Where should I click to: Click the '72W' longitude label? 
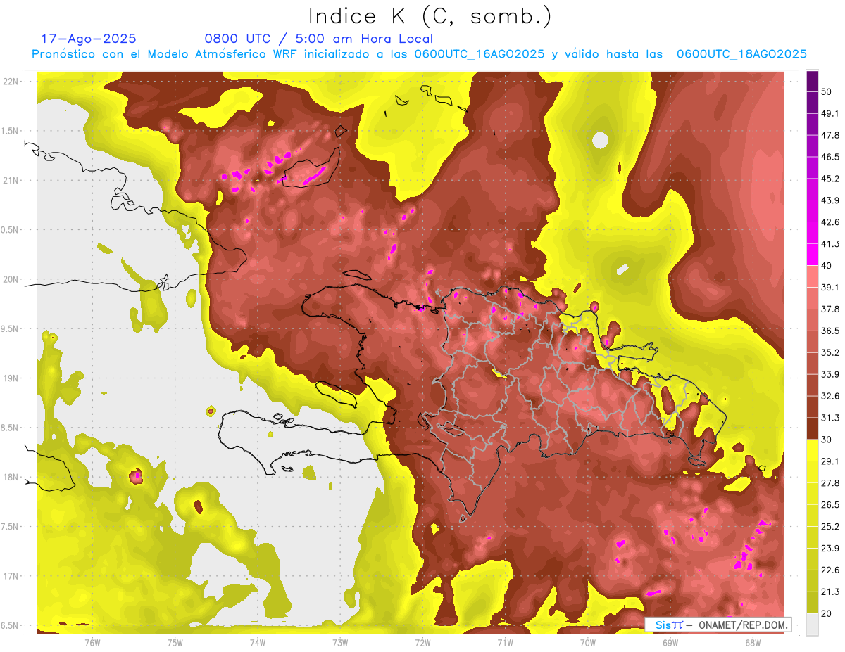coord(423,642)
